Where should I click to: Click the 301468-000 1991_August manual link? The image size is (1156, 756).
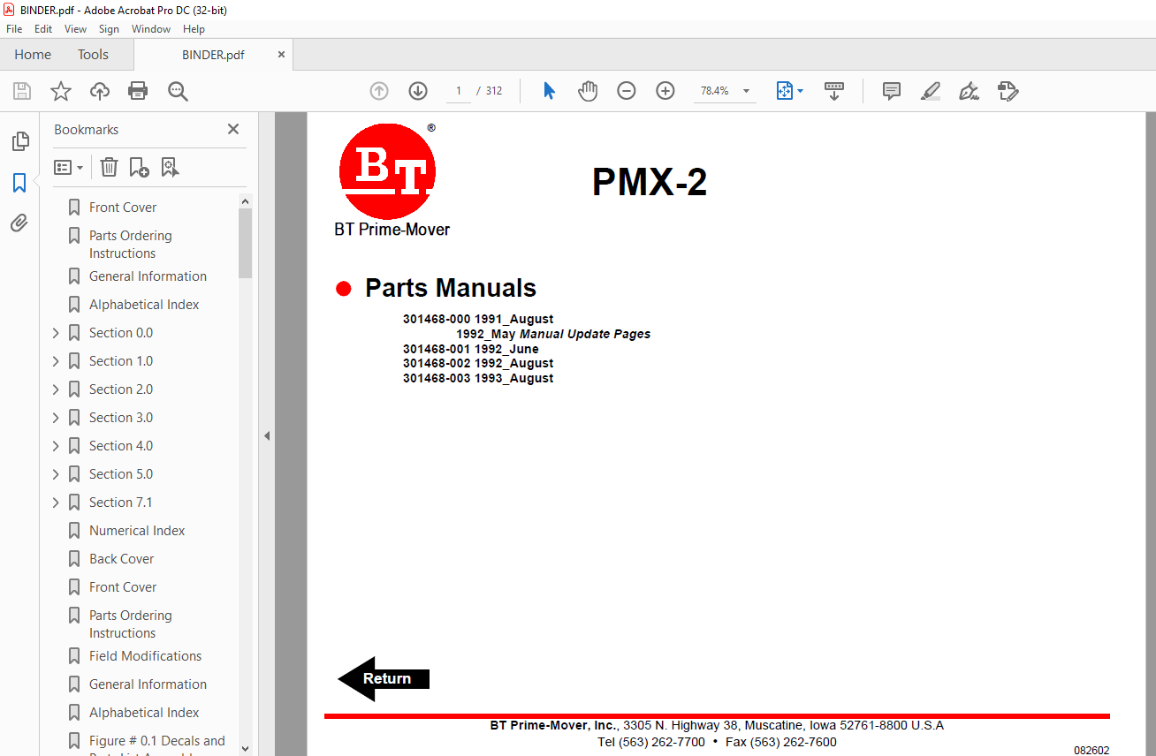point(478,319)
